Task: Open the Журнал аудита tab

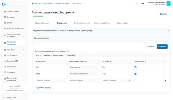Action: 122,23
